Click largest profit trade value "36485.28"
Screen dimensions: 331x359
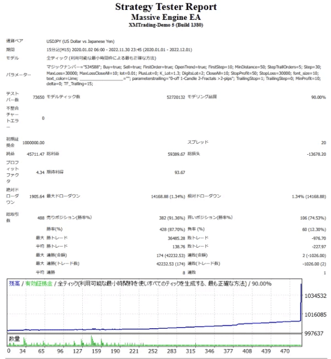click(176, 238)
